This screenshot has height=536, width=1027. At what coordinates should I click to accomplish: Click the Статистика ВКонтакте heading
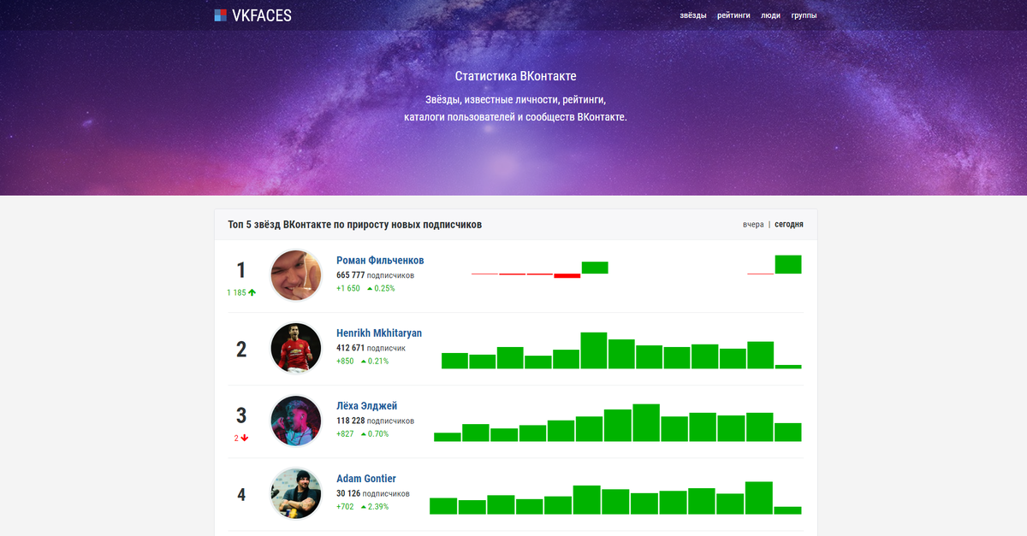[516, 76]
